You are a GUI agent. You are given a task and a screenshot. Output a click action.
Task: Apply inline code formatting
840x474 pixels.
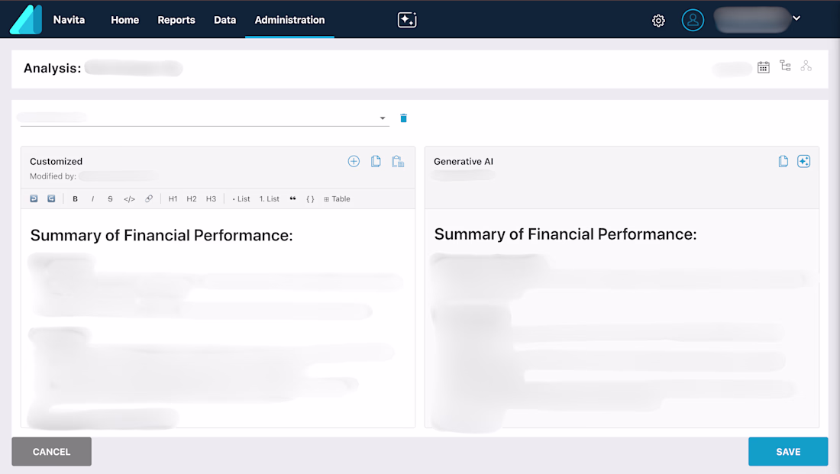click(x=129, y=198)
